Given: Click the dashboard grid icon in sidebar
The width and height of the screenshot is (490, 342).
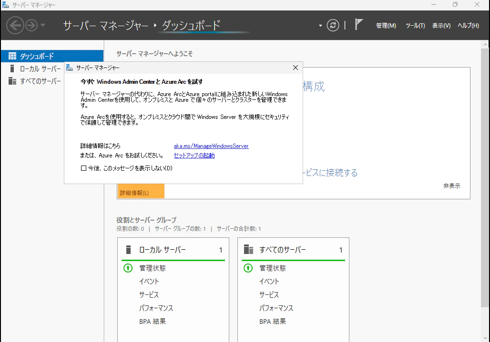Looking at the screenshot, I should [x=12, y=56].
